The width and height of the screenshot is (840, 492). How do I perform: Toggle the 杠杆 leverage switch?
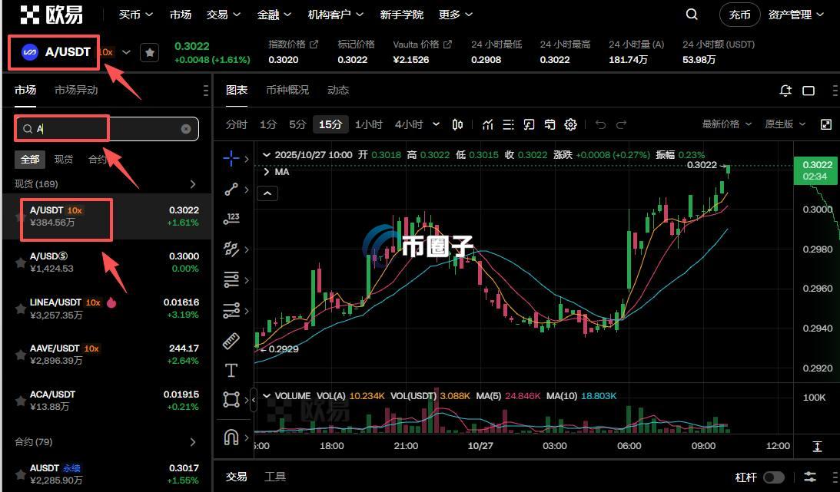point(773,477)
